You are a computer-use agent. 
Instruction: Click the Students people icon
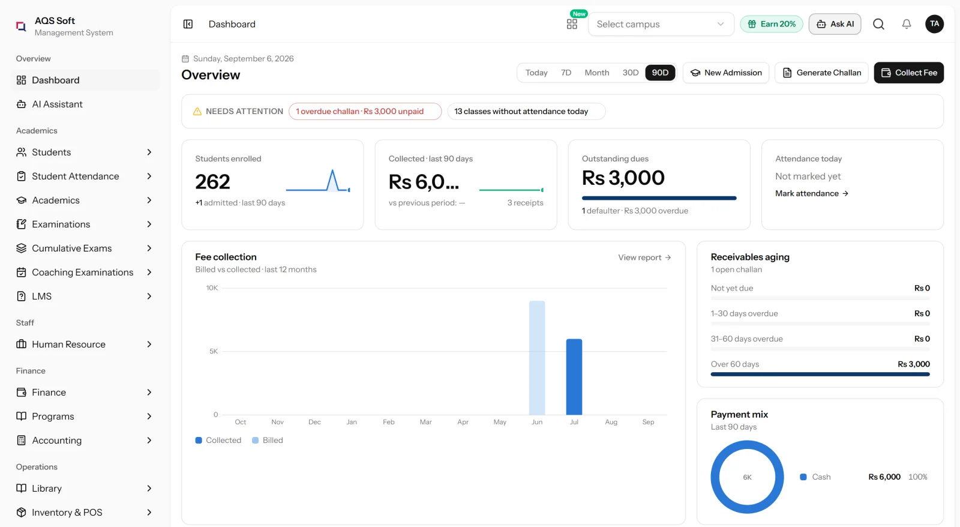point(22,152)
